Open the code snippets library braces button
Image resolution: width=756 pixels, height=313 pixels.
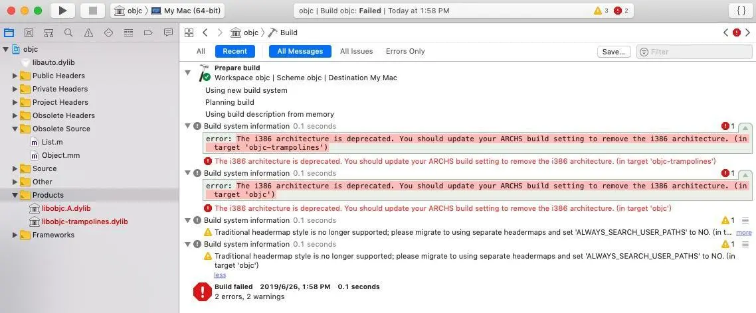point(741,11)
